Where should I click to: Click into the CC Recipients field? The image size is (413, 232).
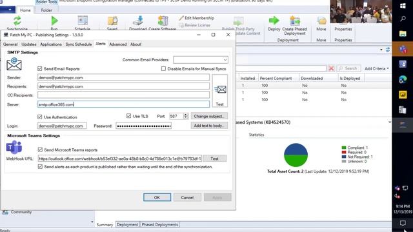tap(123, 95)
